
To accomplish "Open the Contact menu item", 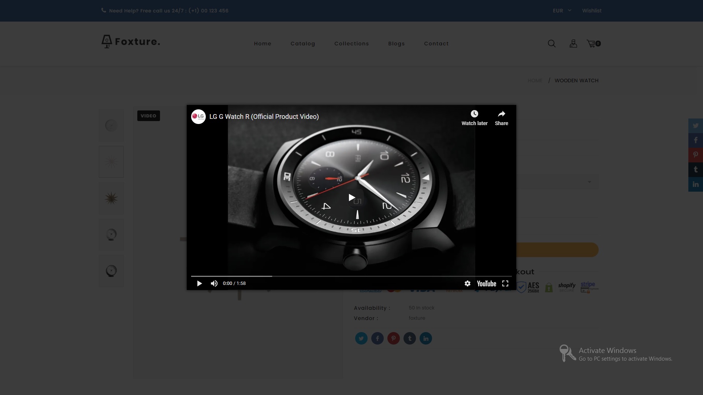I will tap(436, 44).
